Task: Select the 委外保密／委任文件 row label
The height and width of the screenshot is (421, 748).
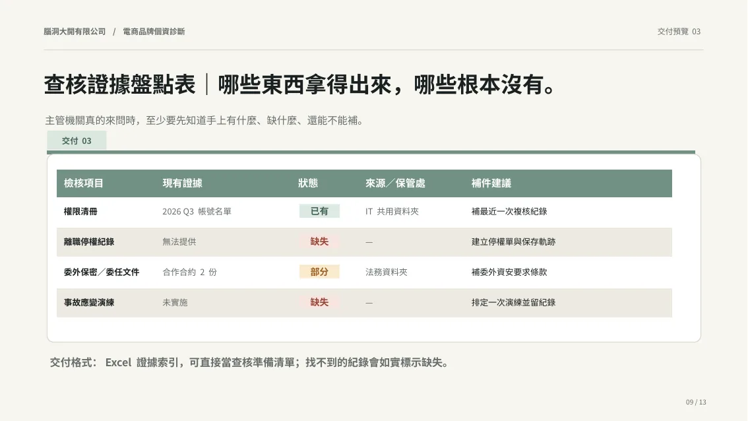Action: [x=101, y=272]
